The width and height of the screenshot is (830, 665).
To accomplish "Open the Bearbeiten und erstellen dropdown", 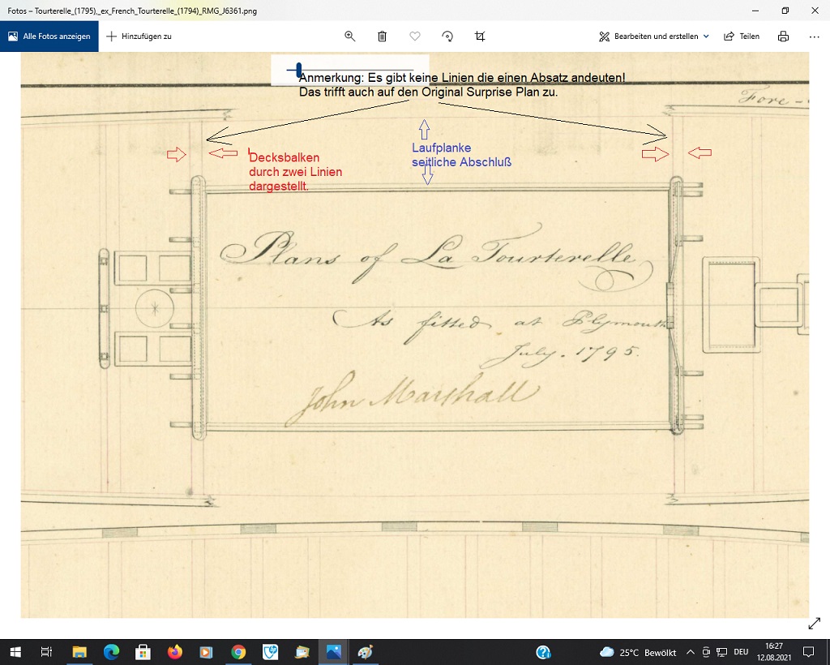I will (x=653, y=36).
